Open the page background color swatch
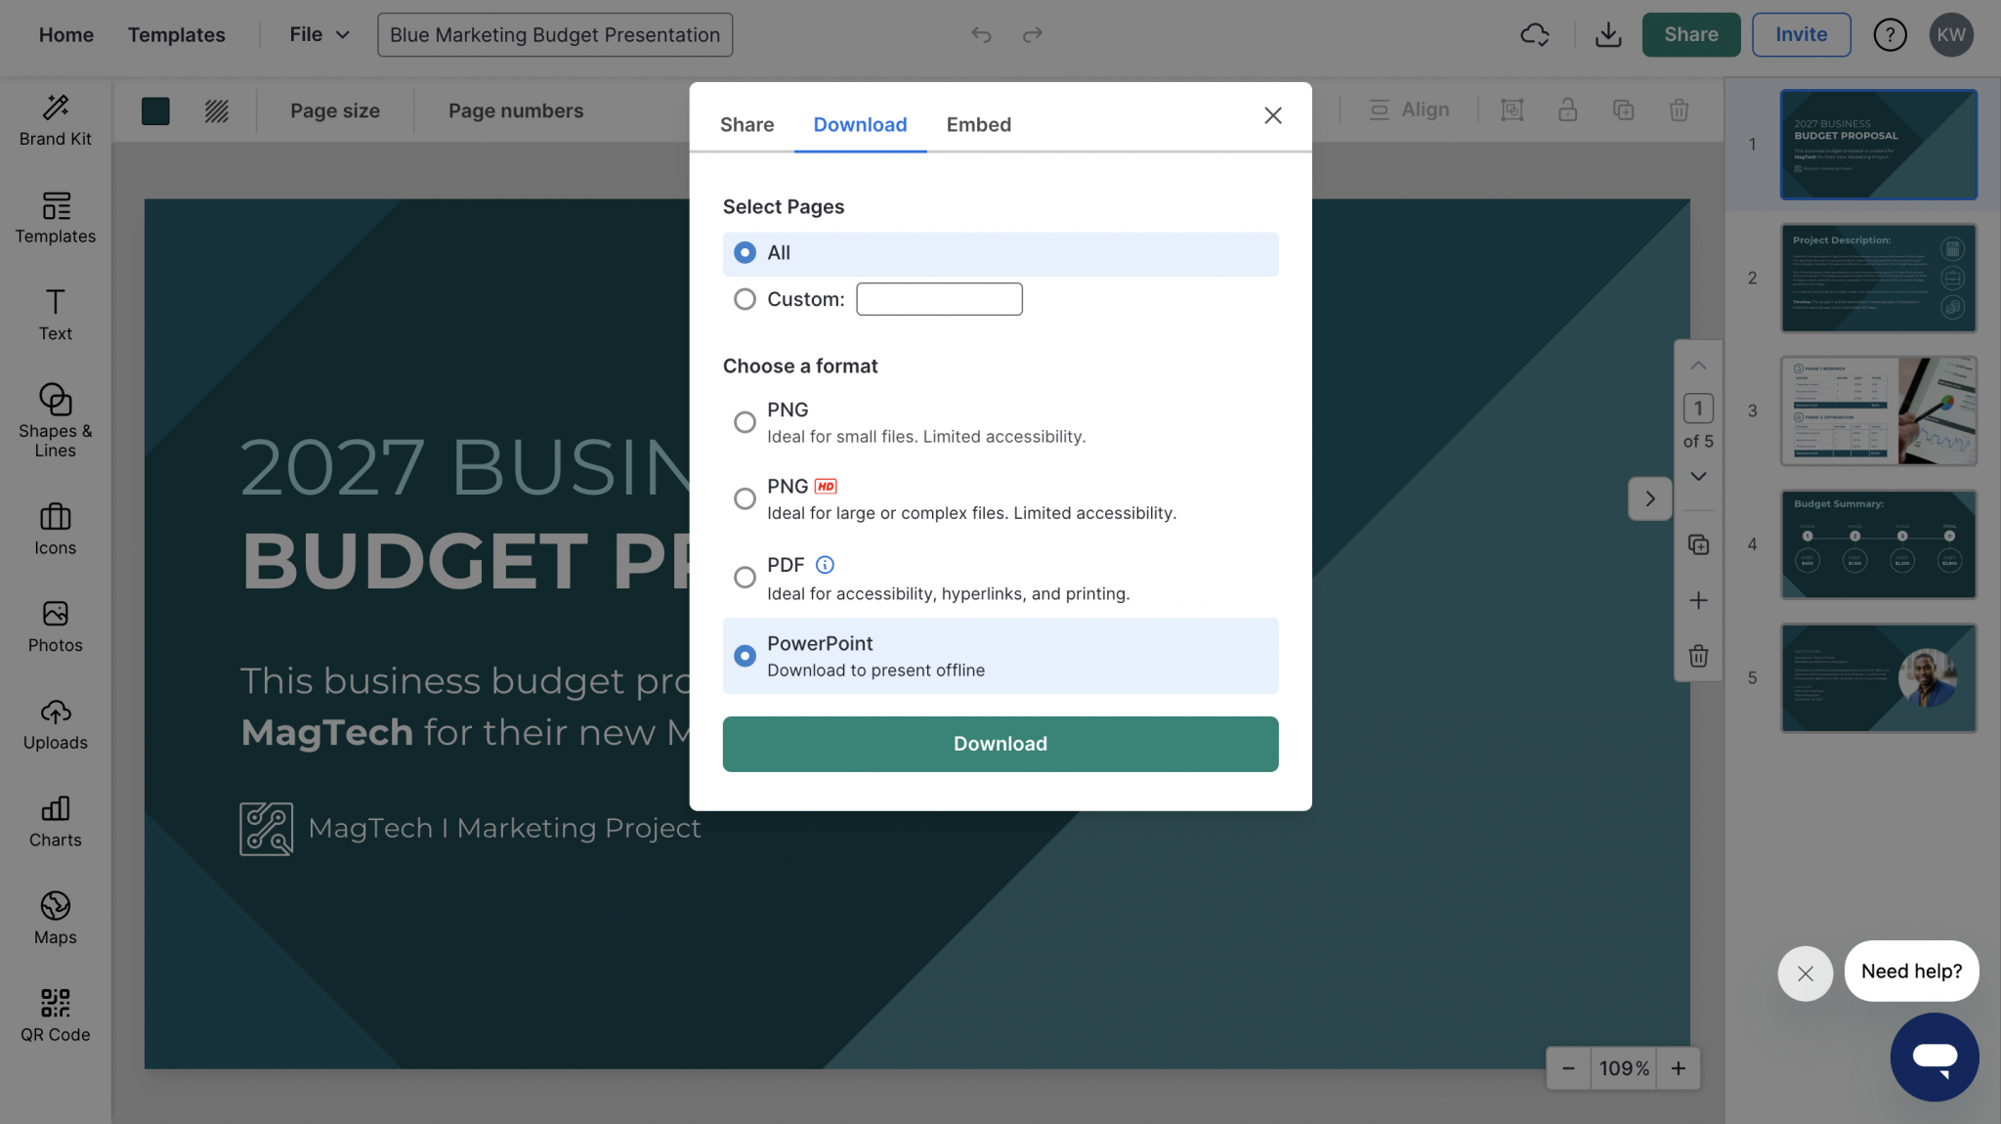Viewport: 2001px width, 1124px height. tap(155, 110)
